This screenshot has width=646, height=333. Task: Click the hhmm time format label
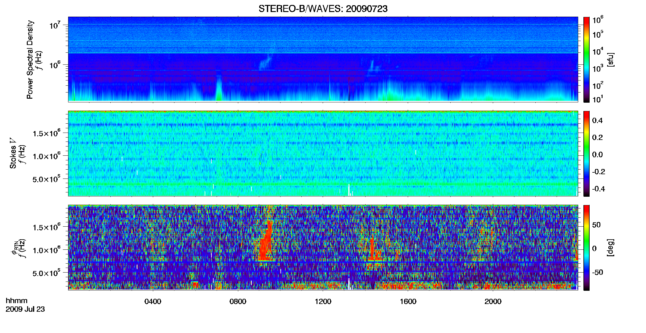click(17, 301)
